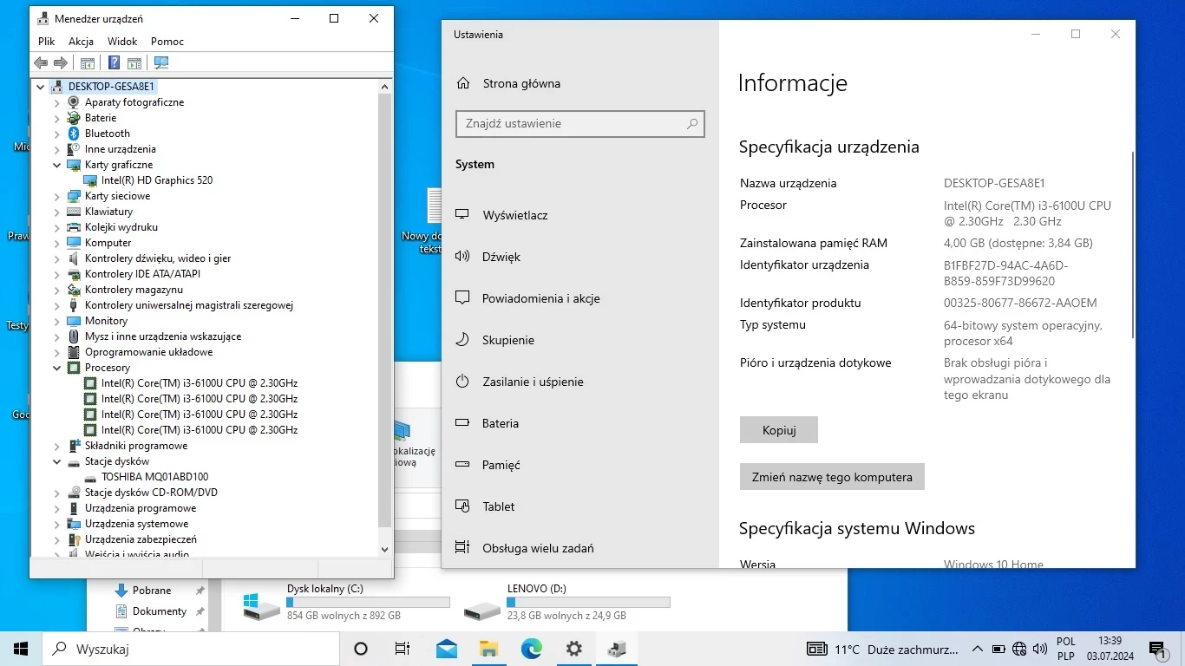Open the Pomoc menu
Viewport: 1185px width, 666px height.
tap(167, 42)
